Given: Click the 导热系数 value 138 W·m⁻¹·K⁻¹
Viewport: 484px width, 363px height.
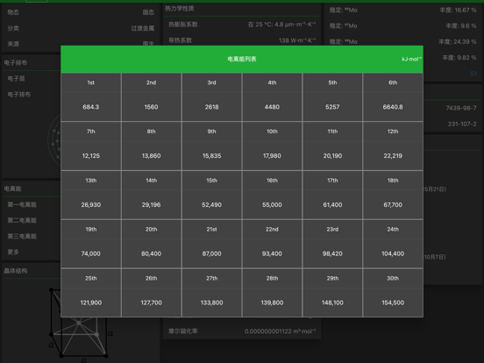Looking at the screenshot, I should point(297,40).
